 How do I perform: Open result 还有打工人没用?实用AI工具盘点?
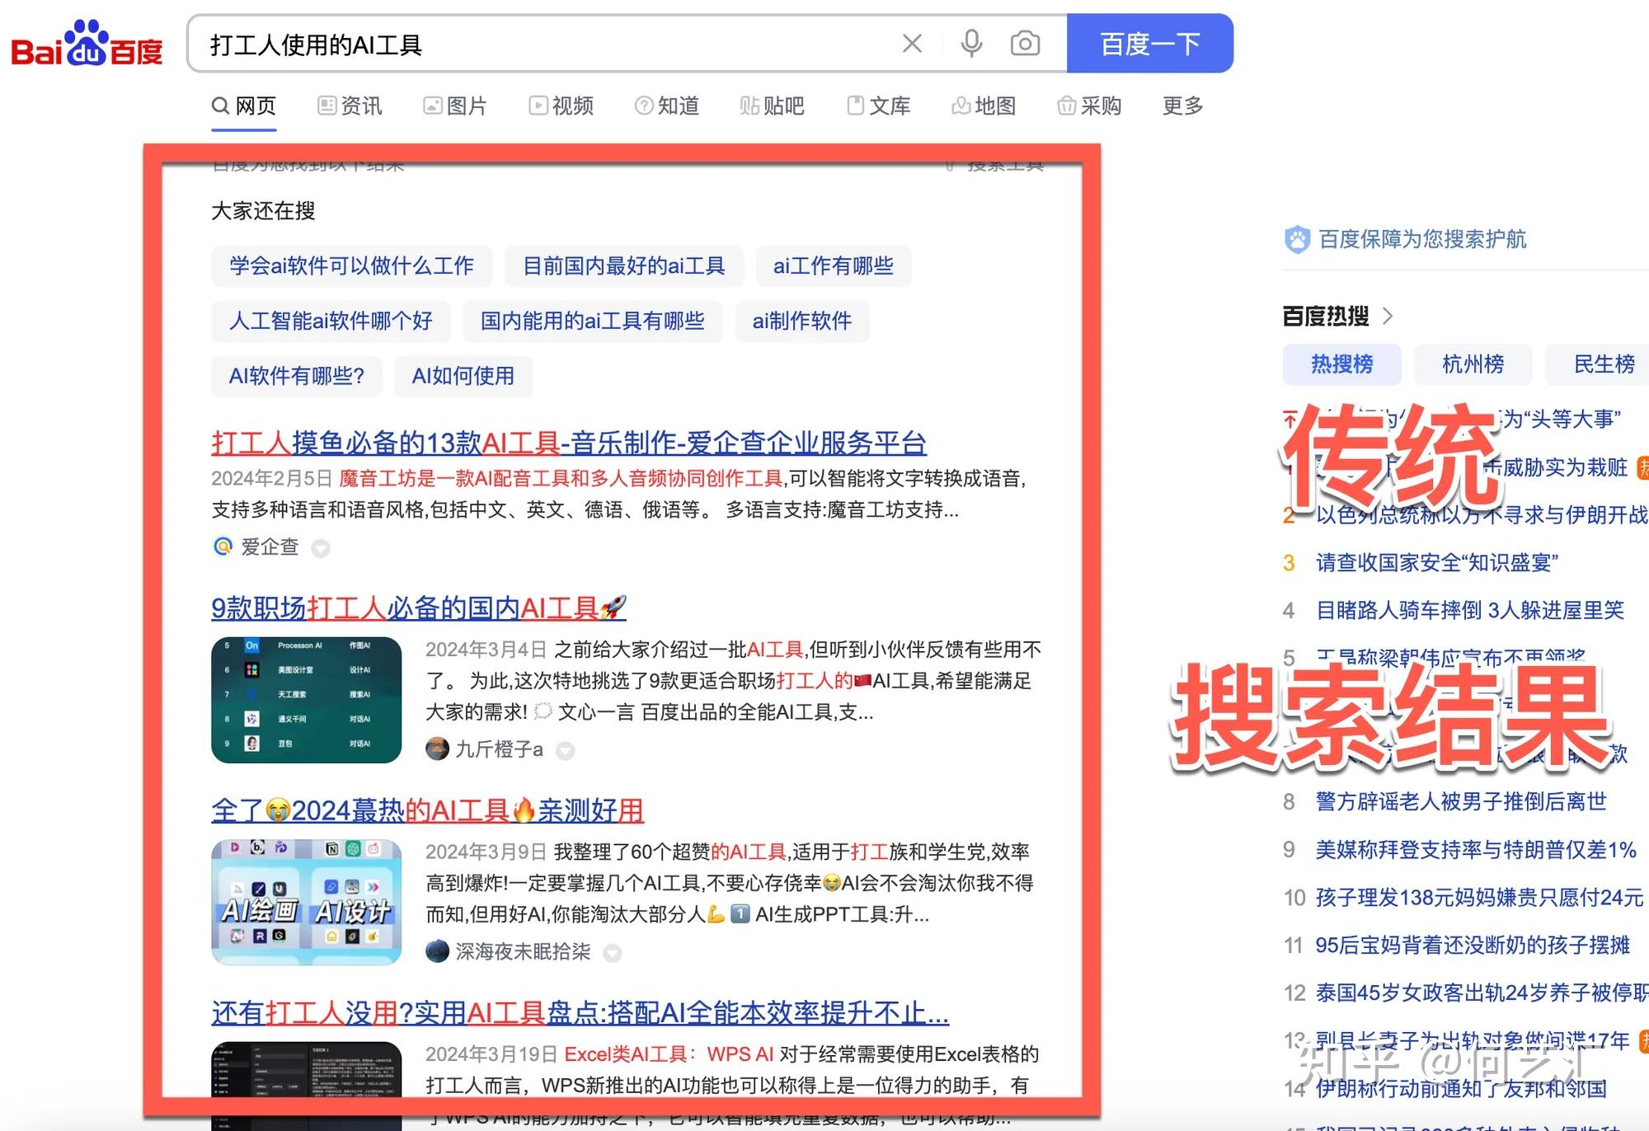pyautogui.click(x=580, y=1013)
